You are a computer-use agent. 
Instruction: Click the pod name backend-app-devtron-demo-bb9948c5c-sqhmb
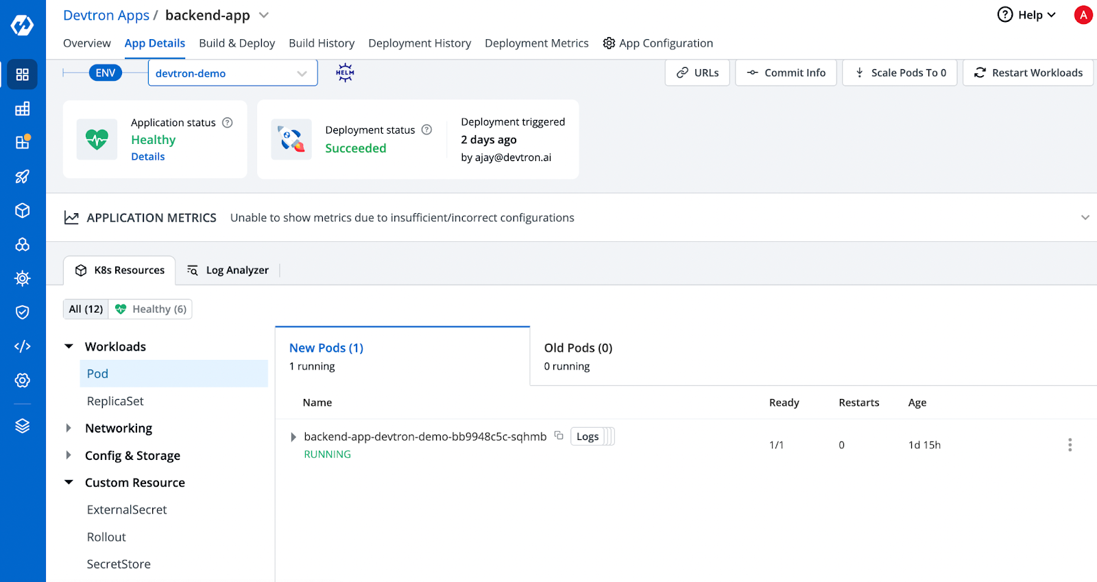point(425,437)
